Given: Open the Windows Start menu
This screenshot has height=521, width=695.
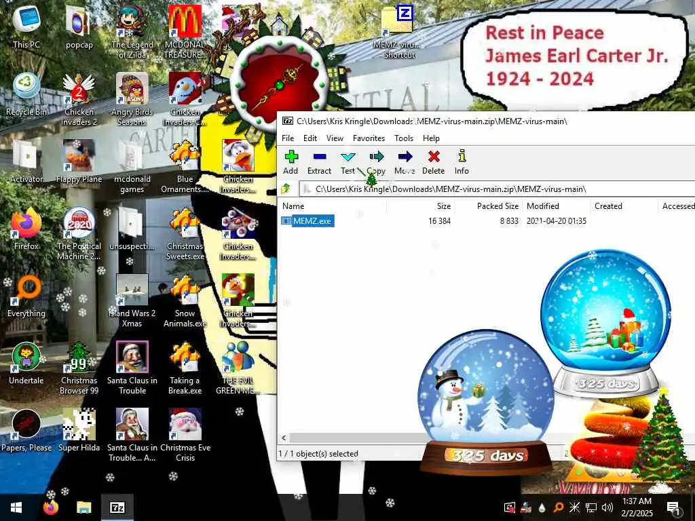Looking at the screenshot, I should [x=16, y=507].
